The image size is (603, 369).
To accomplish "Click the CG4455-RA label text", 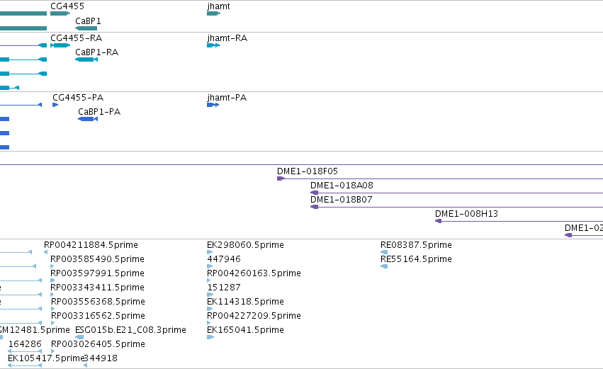I will [x=76, y=38].
